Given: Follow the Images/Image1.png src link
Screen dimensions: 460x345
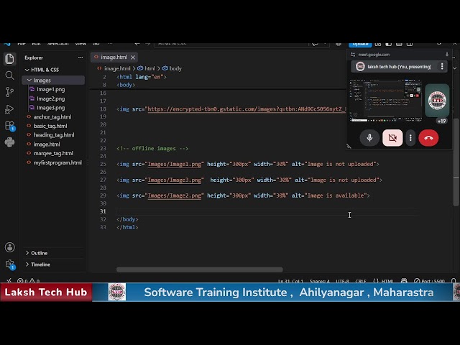Looking at the screenshot, I should click(175, 164).
